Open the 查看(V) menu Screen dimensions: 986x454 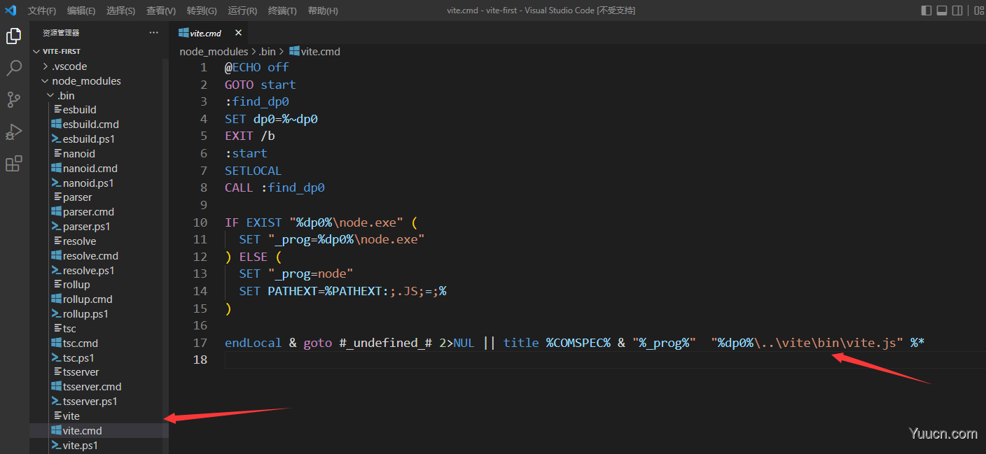(x=161, y=10)
